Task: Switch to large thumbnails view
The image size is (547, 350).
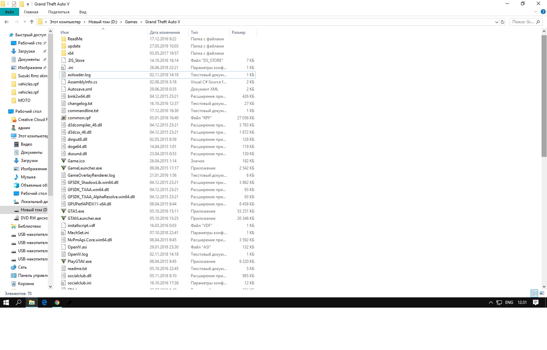Action: tap(542, 293)
